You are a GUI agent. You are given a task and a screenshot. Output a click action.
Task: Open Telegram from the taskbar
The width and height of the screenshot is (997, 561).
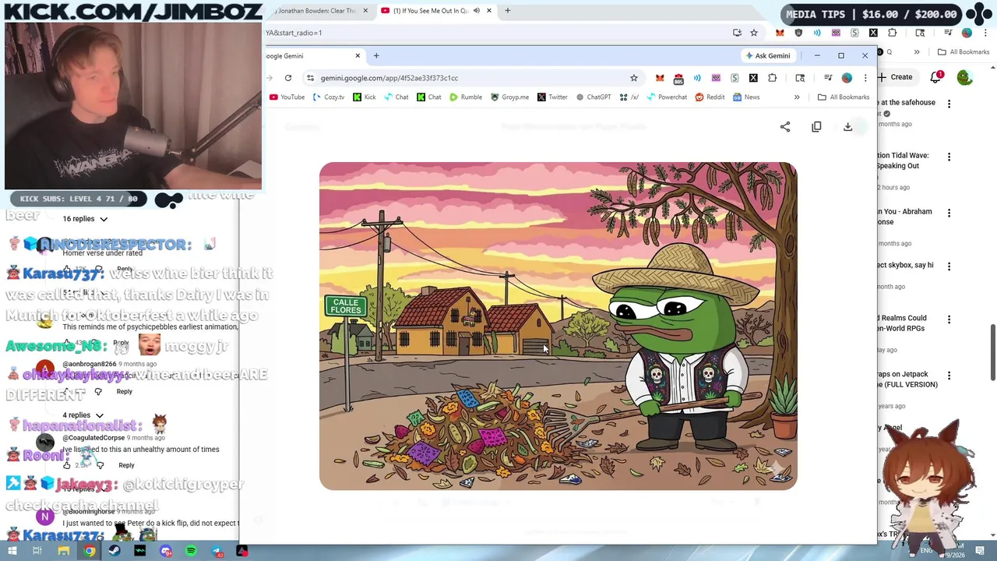(217, 551)
